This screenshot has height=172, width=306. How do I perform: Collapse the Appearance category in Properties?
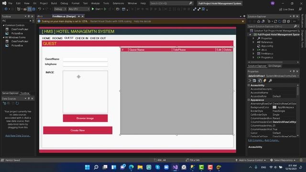(249, 100)
